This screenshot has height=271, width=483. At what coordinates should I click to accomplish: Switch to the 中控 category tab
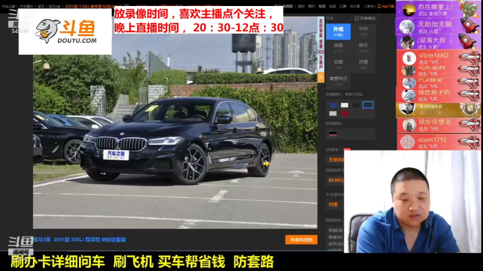[x=363, y=31]
